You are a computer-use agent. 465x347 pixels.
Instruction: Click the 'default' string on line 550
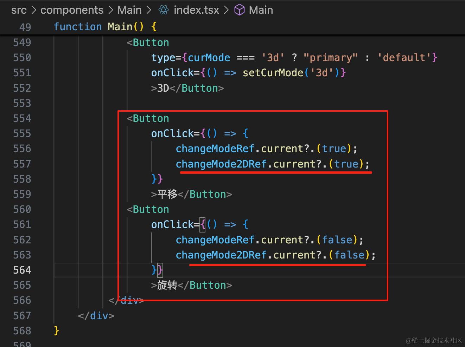click(x=405, y=58)
